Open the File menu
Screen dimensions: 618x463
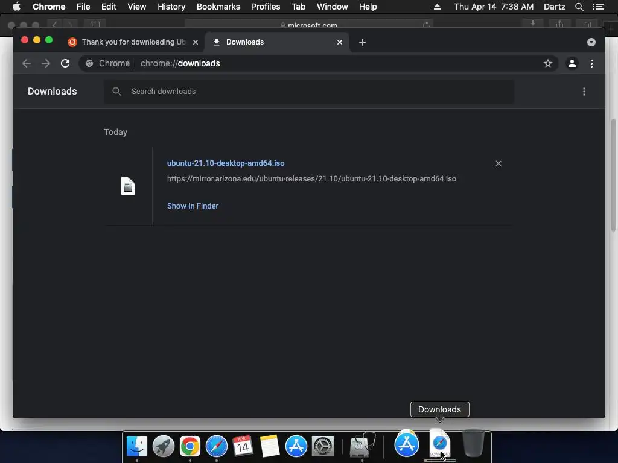pyautogui.click(x=83, y=7)
